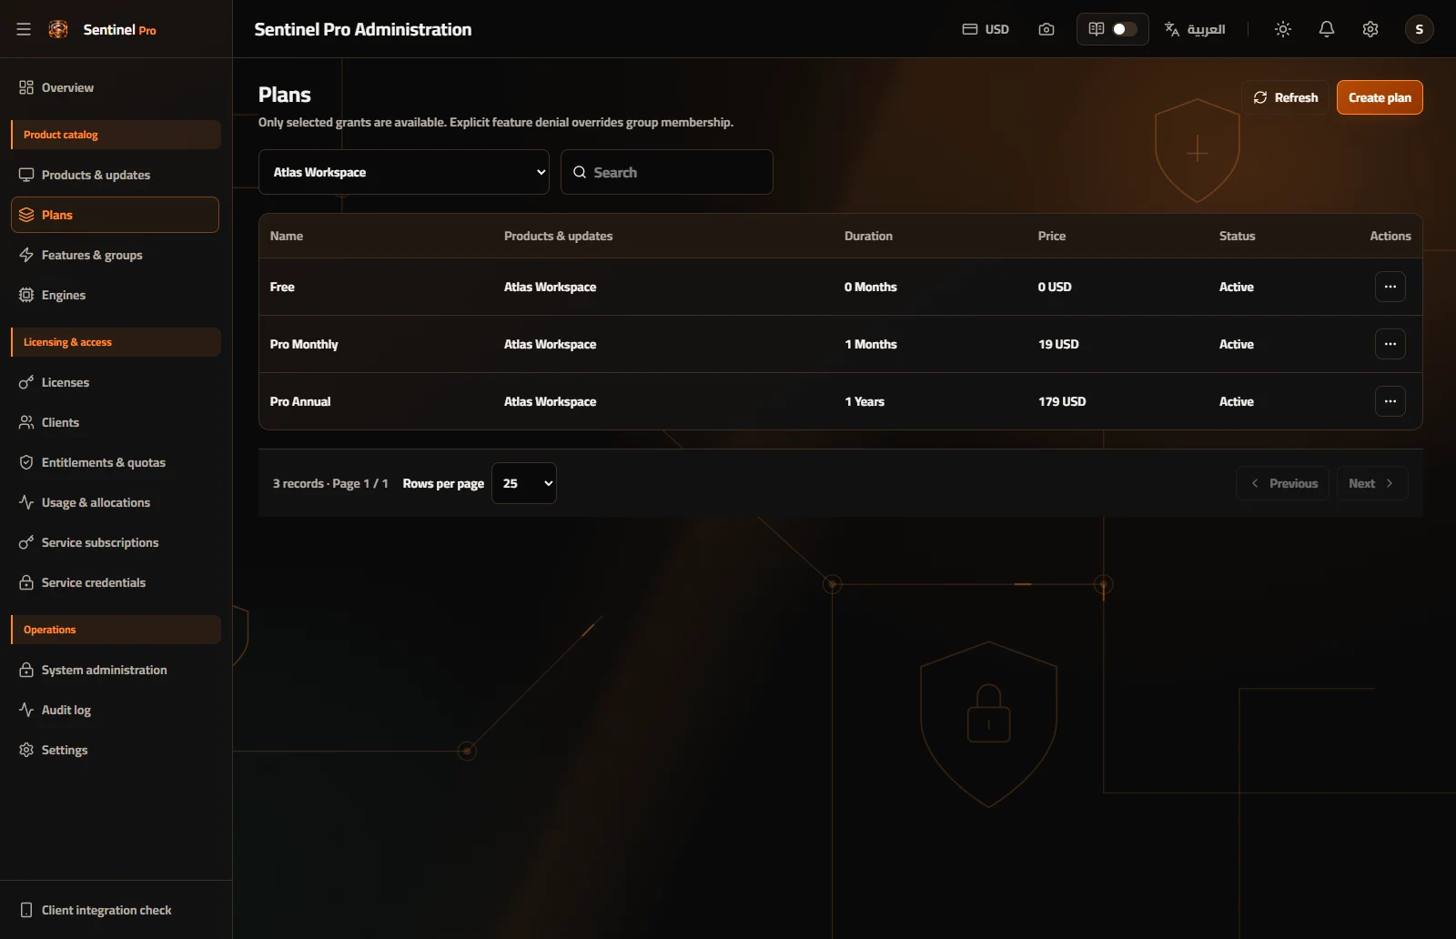The image size is (1456, 939).
Task: Click the 179 USD price cell
Action: (1062, 401)
